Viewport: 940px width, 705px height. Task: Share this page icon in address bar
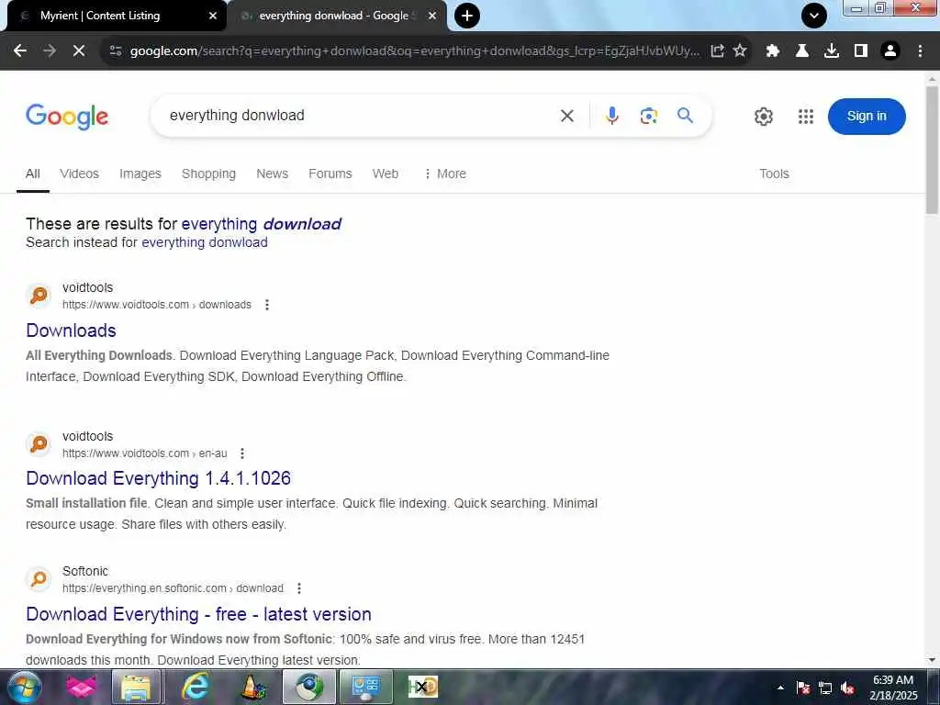tap(717, 51)
